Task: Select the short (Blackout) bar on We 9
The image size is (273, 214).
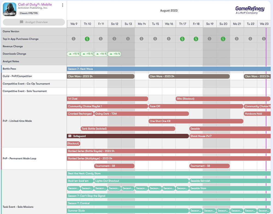Action: coord(73,143)
